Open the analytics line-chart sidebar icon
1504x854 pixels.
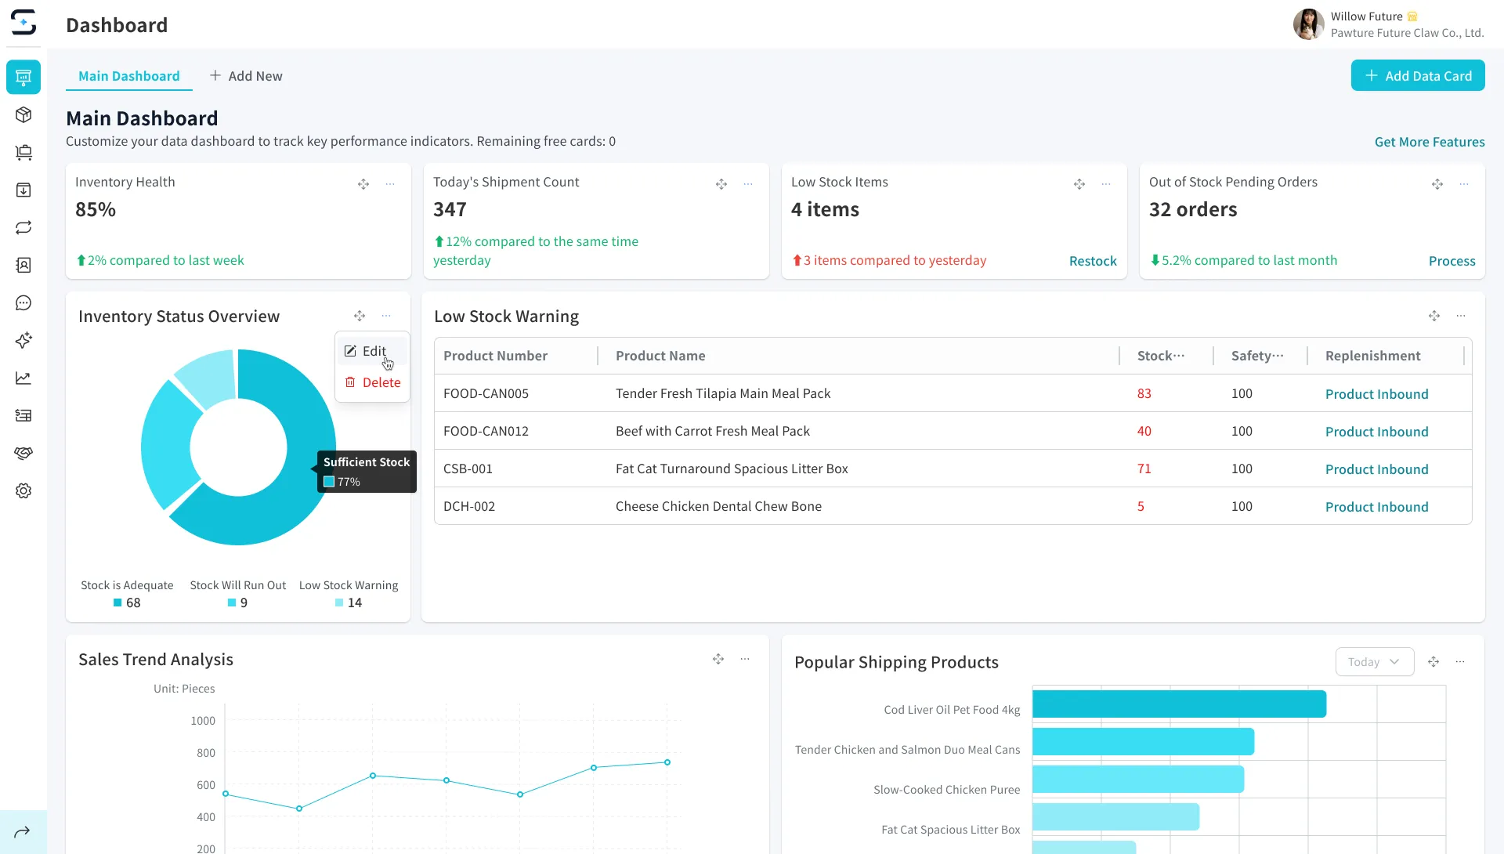click(23, 378)
